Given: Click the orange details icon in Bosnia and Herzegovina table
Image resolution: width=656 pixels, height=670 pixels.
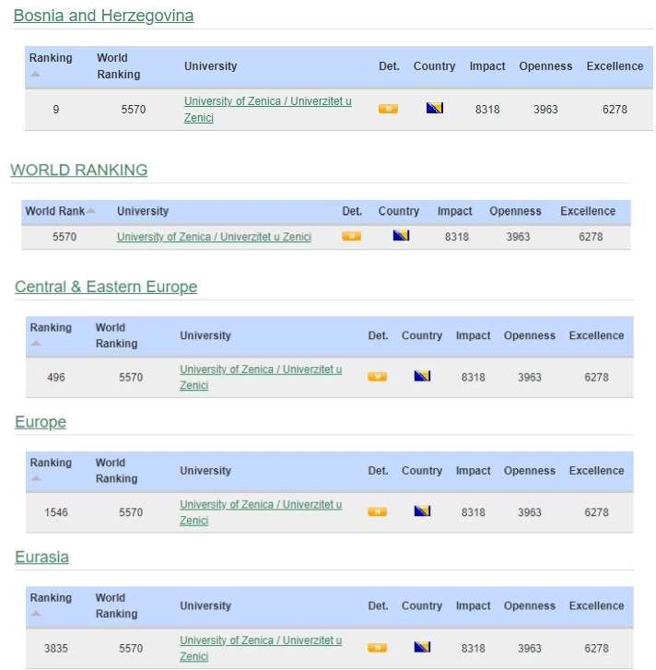Looking at the screenshot, I should click(388, 109).
